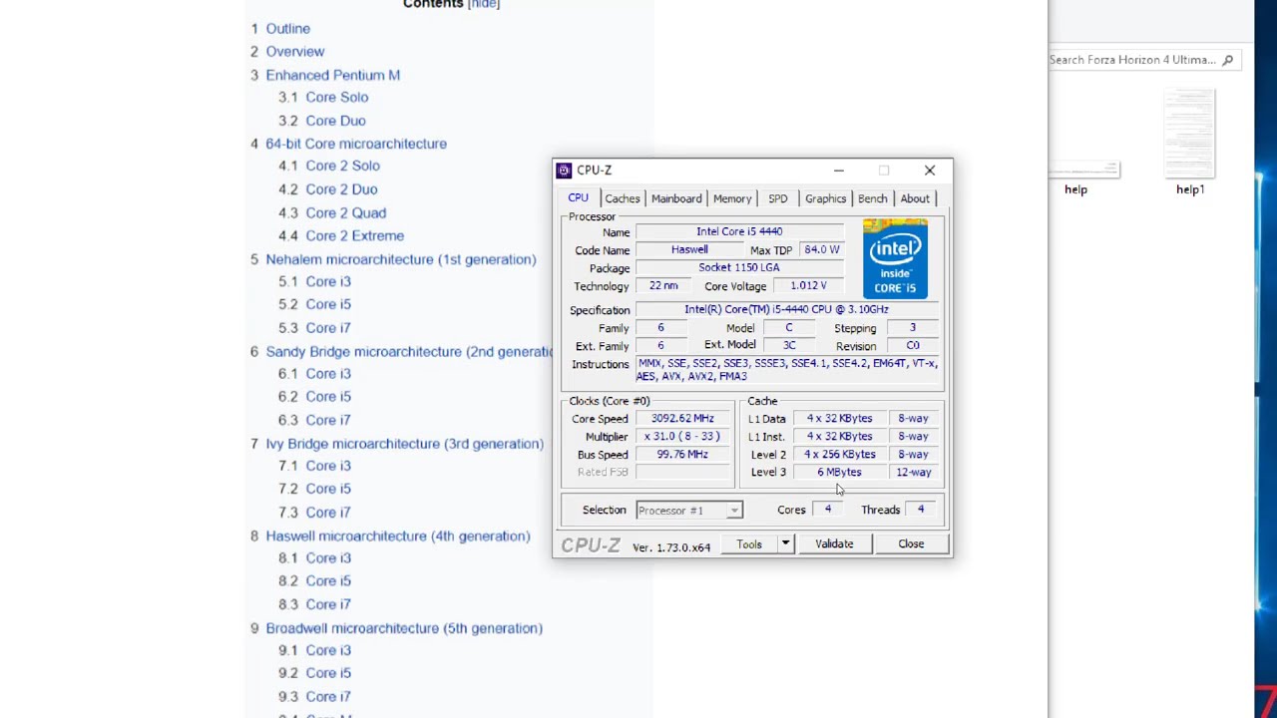1277x718 pixels.
Task: Click the Close button in CPU-Z
Action: (x=911, y=543)
